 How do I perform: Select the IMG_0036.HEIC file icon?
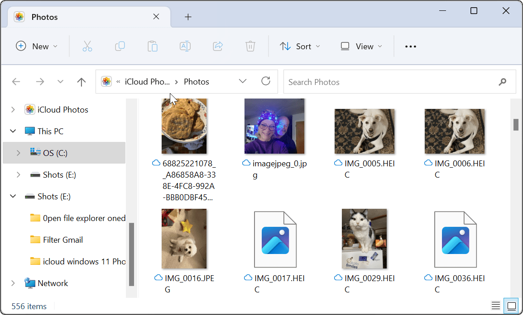[x=455, y=239]
